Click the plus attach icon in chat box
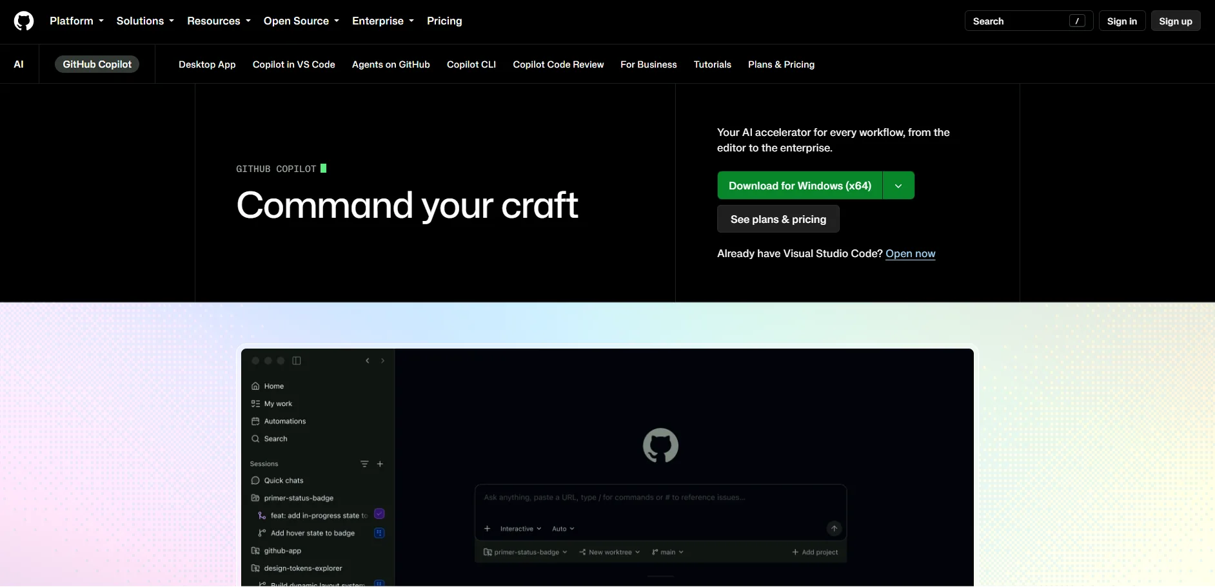This screenshot has width=1215, height=587. coord(488,529)
